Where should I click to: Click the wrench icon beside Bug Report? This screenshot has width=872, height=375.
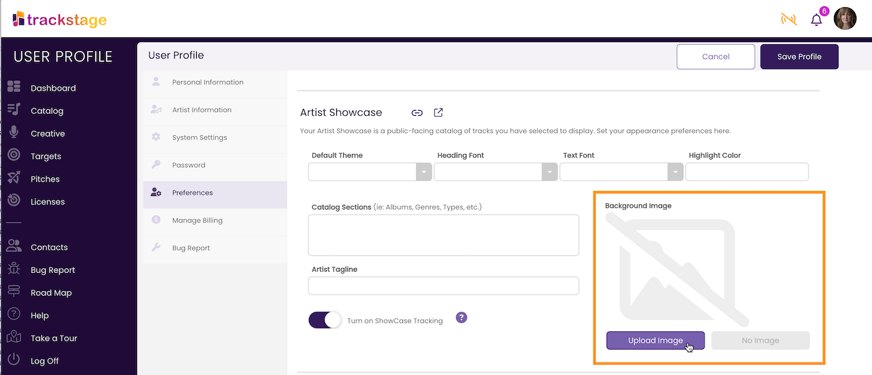coord(156,248)
